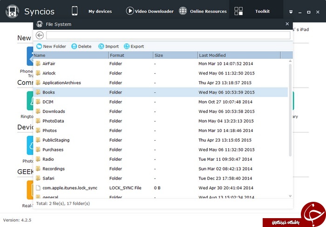Click the file list scrollbar up arrow
Viewport: 326px width, 227px height.
(290, 61)
